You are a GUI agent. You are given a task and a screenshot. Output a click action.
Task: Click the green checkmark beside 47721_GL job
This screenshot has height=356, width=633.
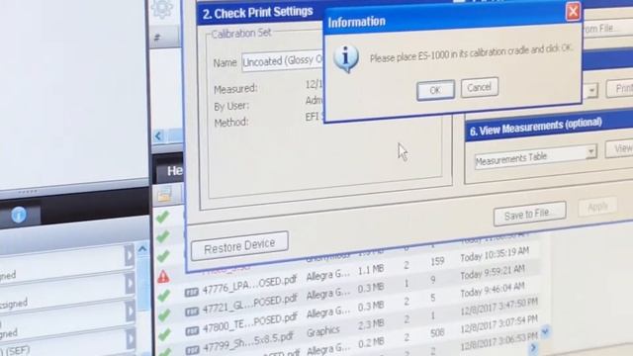coord(164,315)
